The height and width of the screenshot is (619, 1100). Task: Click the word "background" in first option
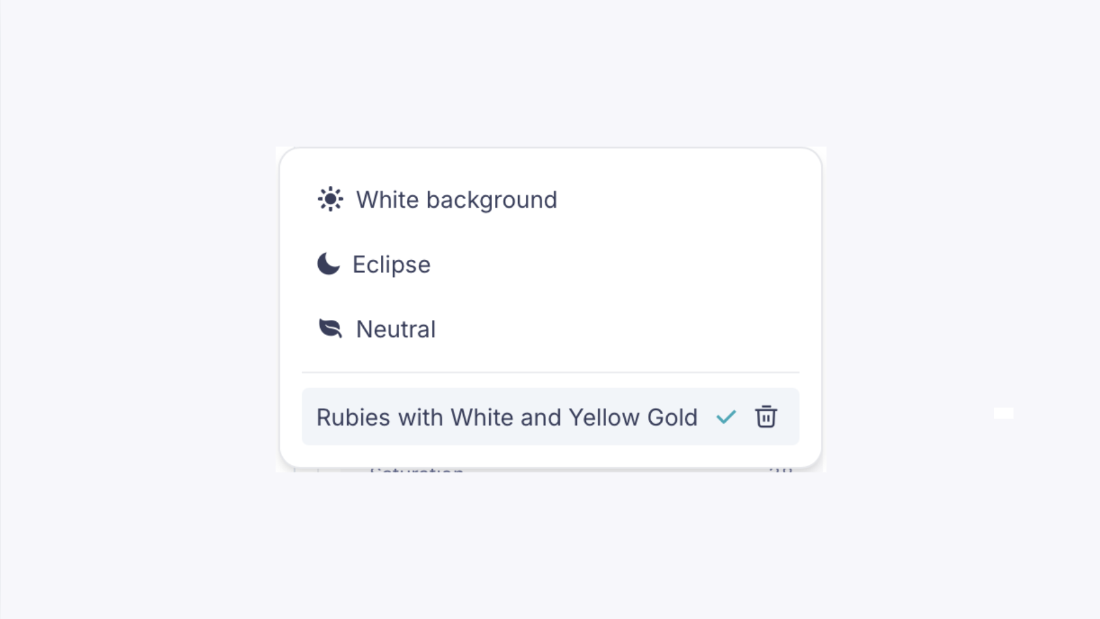(x=491, y=200)
